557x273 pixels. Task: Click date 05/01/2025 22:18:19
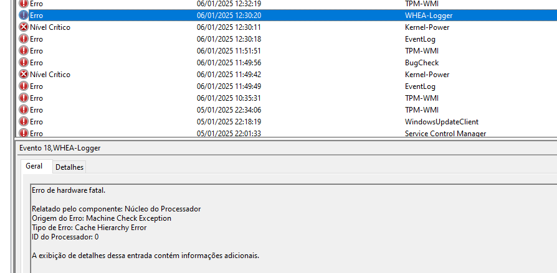(x=229, y=122)
